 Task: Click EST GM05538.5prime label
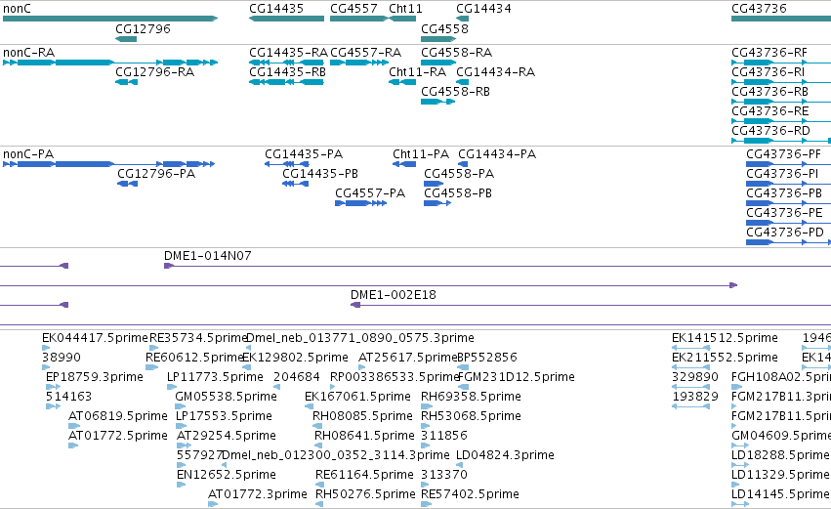[226, 397]
